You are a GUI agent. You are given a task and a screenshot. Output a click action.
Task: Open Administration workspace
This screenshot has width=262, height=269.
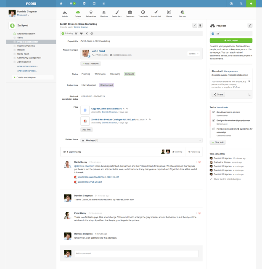24,62
